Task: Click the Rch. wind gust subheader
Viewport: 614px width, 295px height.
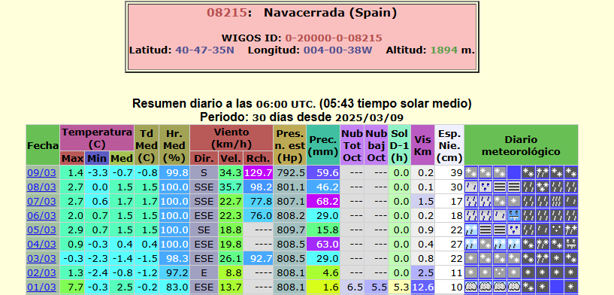Action: coord(258,159)
